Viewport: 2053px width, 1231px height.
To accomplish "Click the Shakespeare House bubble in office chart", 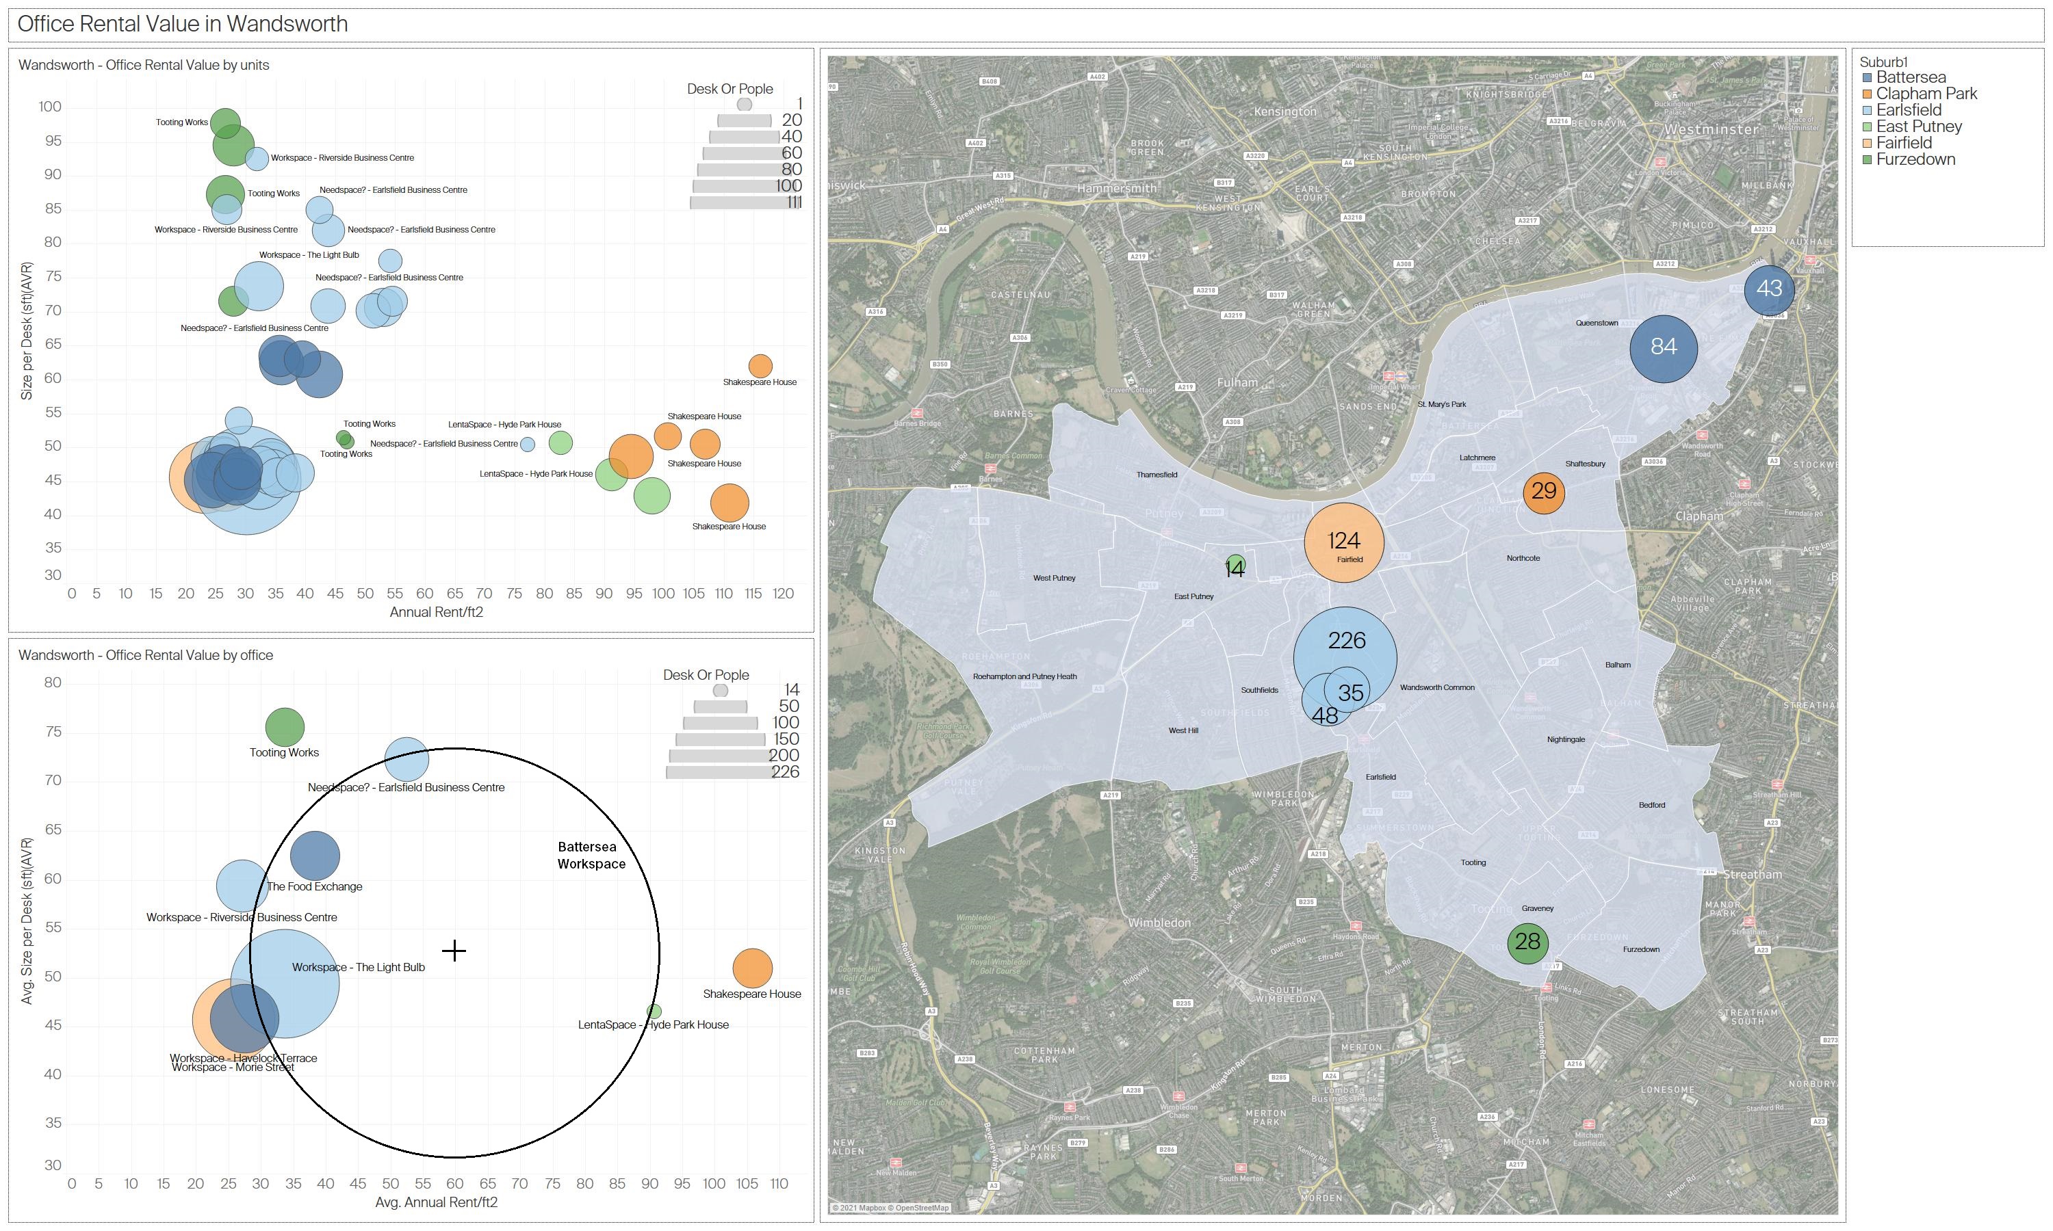I will click(752, 968).
